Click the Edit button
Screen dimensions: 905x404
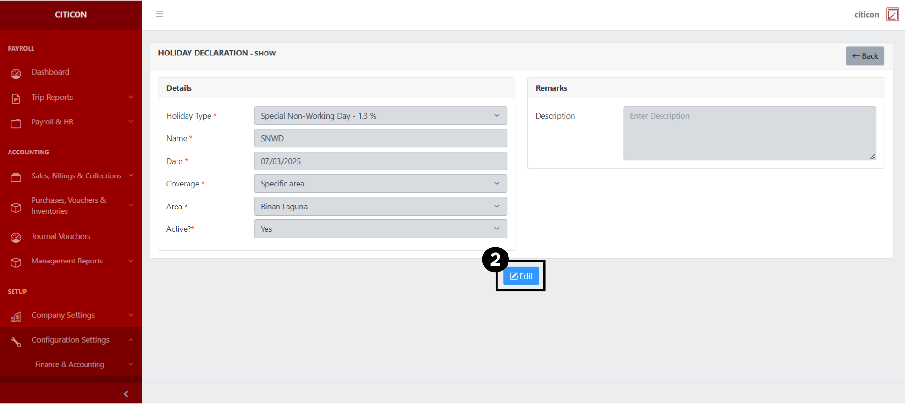click(521, 276)
